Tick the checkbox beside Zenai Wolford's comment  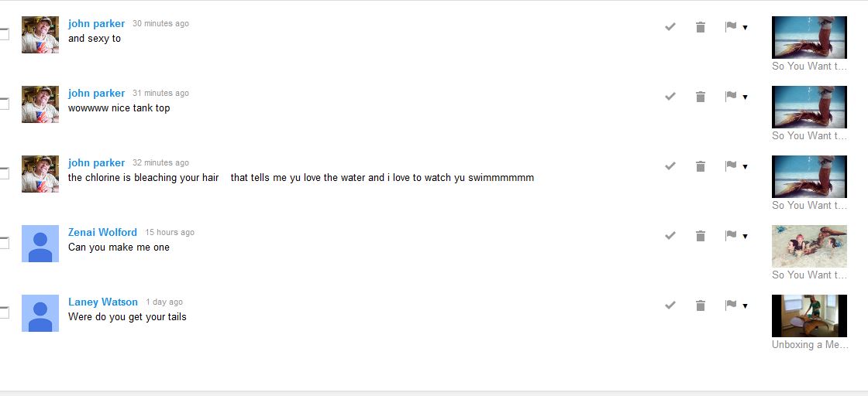click(x=4, y=243)
